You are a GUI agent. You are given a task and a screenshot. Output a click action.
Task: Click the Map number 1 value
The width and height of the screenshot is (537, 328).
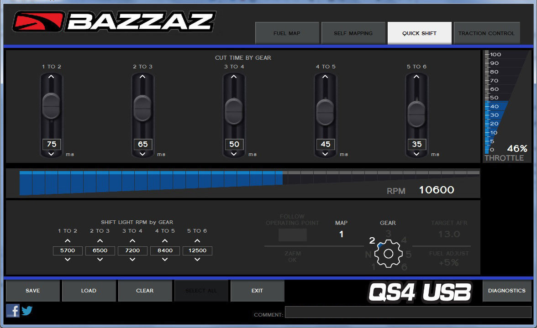coord(341,234)
